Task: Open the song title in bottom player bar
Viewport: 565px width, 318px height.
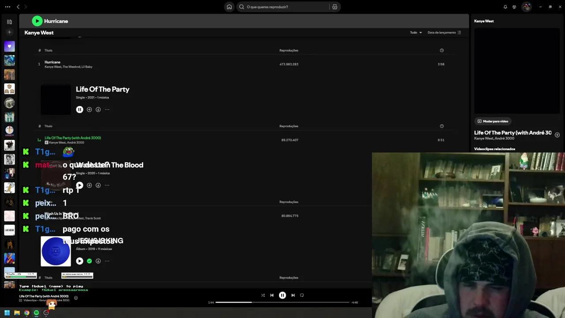Action: point(44,296)
